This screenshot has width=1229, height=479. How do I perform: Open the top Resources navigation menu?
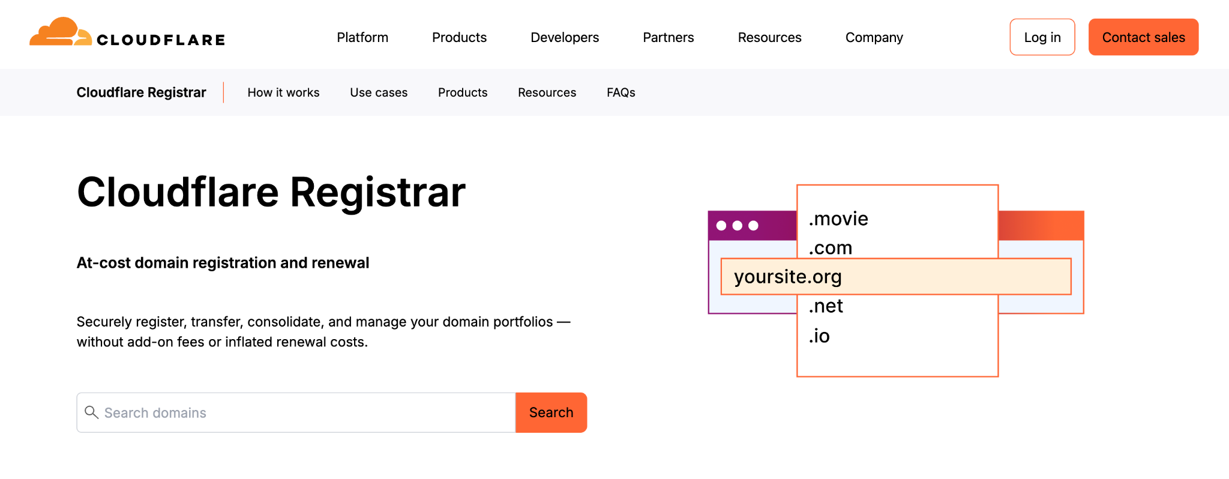point(769,37)
